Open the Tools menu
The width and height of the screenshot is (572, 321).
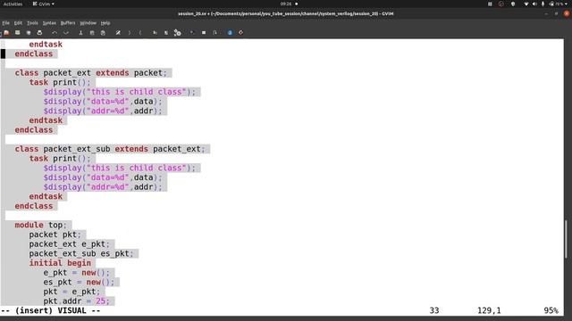(x=32, y=23)
